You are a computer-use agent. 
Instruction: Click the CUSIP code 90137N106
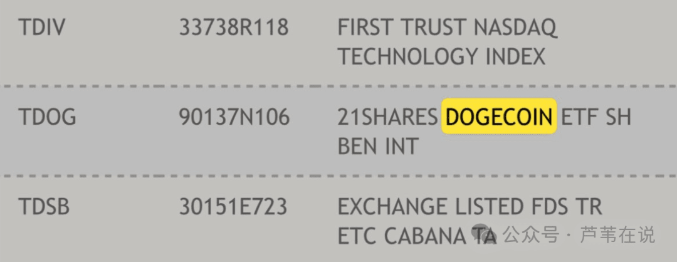tap(234, 117)
